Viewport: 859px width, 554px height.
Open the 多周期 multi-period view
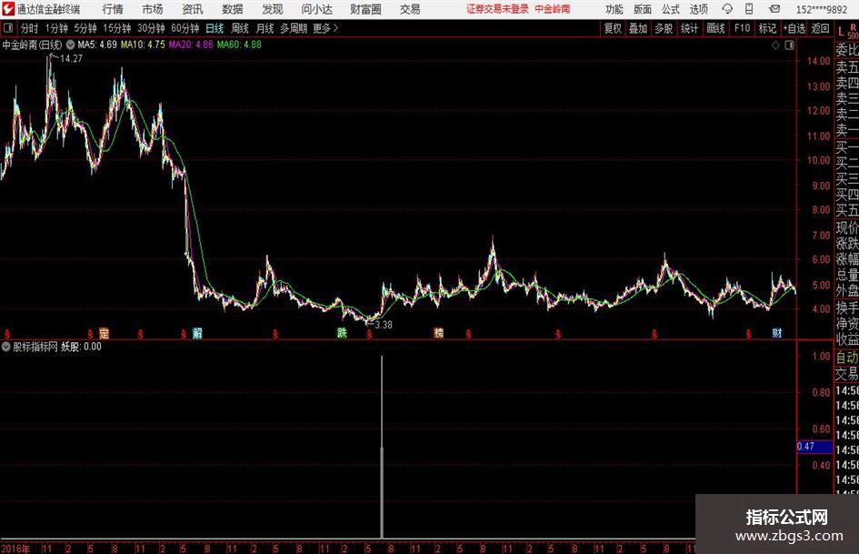coord(294,28)
